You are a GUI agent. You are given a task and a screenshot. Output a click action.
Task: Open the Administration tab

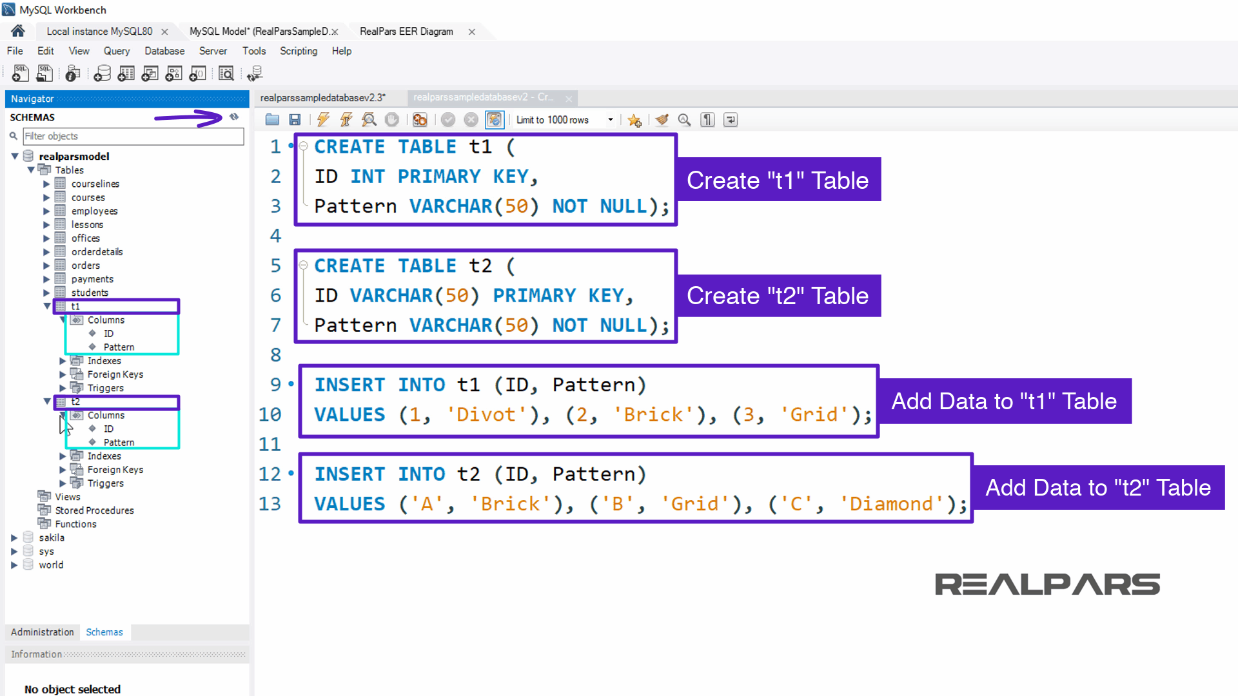43,632
